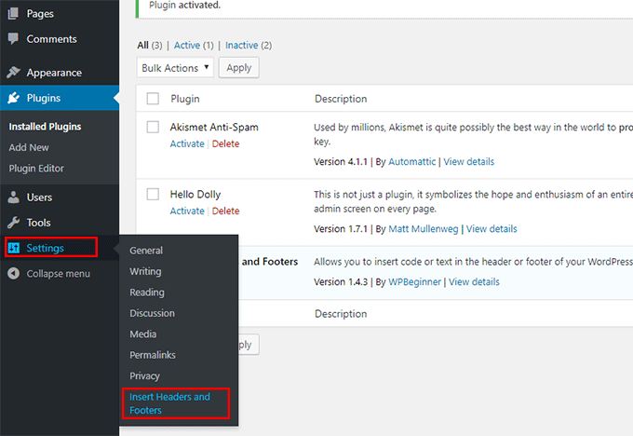Click the Appearance paintbrush icon
Viewport: 633px width, 436px height.
click(x=13, y=73)
